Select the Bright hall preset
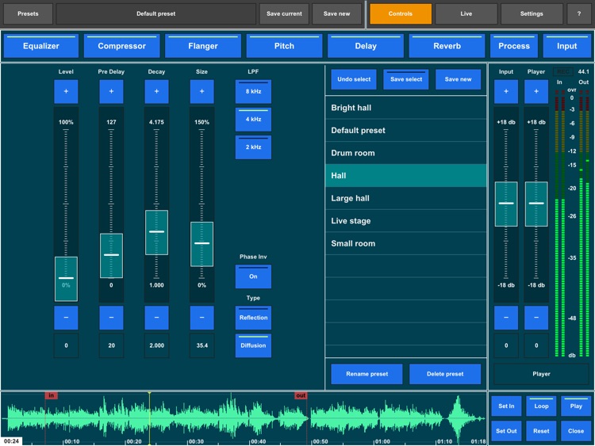The image size is (595, 446). 405,108
